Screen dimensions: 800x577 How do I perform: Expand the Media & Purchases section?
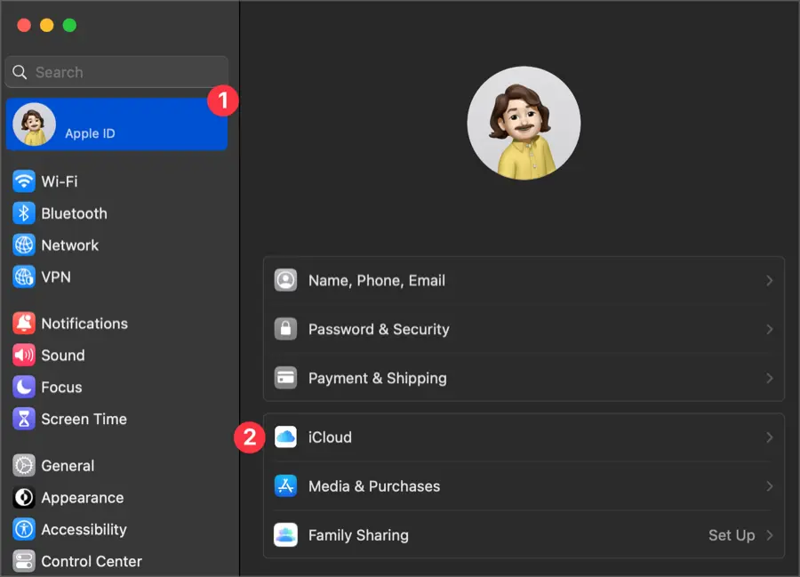pyautogui.click(x=768, y=486)
